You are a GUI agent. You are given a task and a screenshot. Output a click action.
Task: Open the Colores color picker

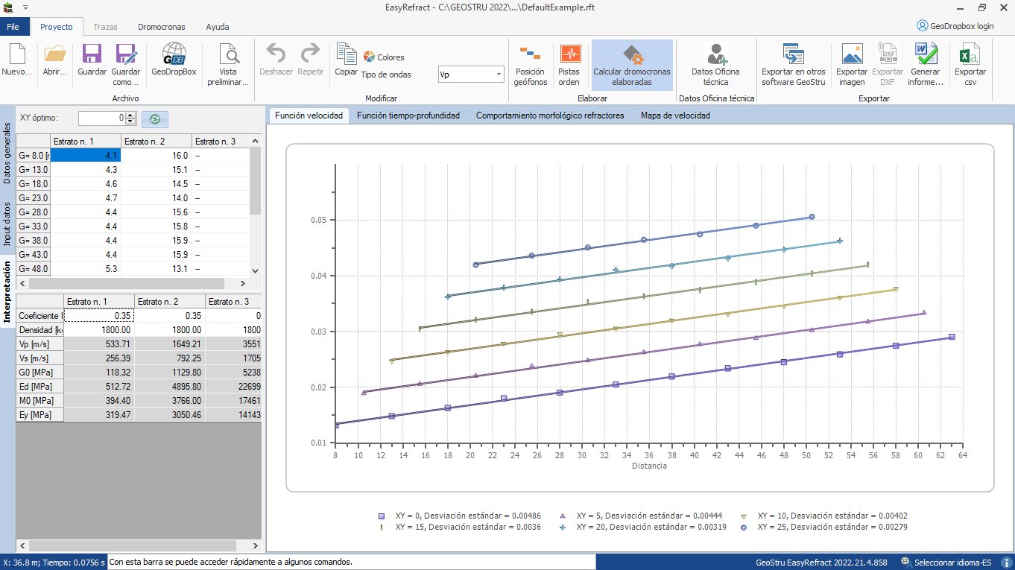[x=385, y=57]
